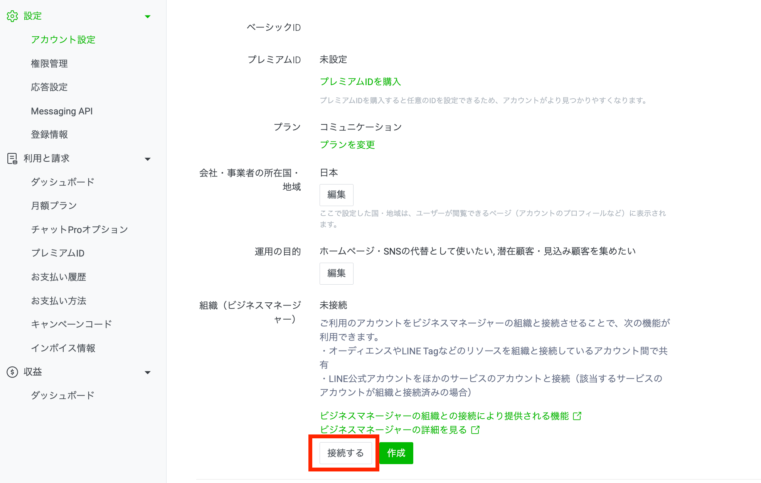Open 応答設定 in the sidebar
This screenshot has width=761, height=483.
pyautogui.click(x=49, y=87)
